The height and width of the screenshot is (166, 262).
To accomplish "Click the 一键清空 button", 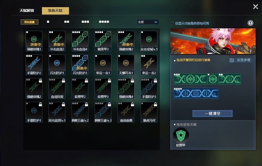I will [x=212, y=114].
